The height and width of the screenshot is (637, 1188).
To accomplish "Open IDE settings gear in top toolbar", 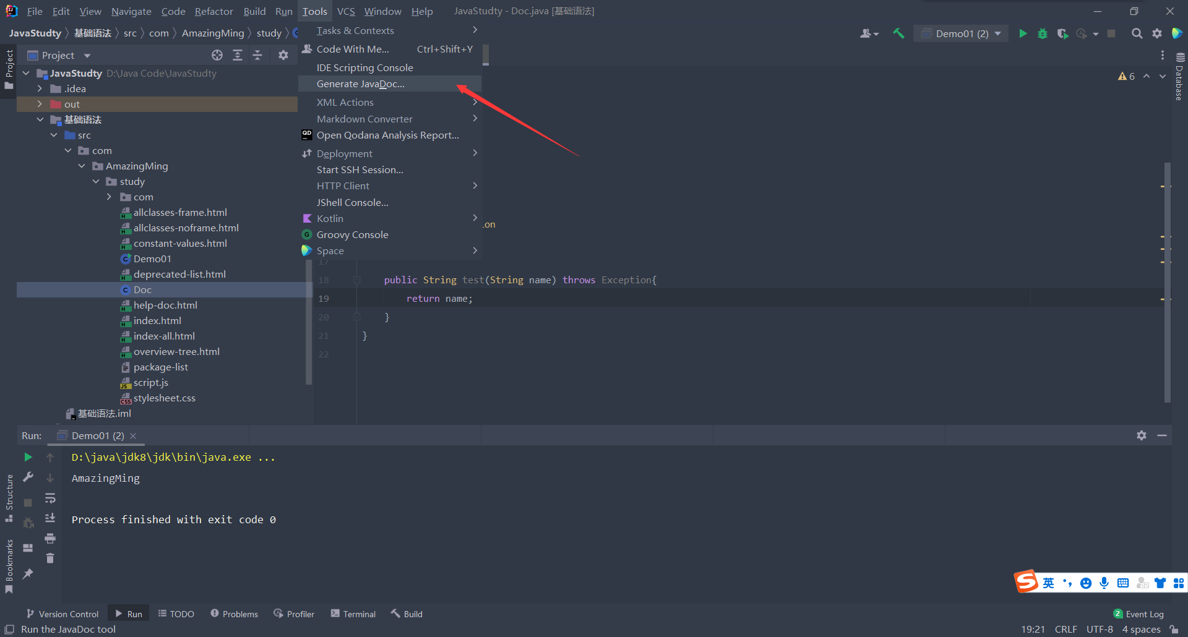I will click(x=1156, y=33).
